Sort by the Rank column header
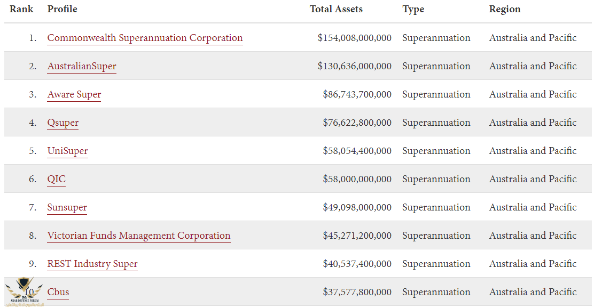This screenshot has height=308, width=594. pos(21,9)
